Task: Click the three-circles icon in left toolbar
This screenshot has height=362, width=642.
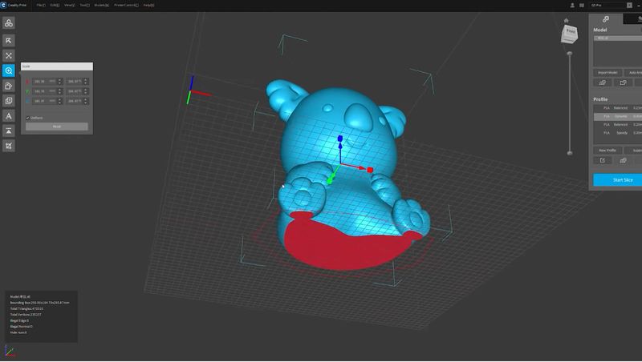Action: 9,24
